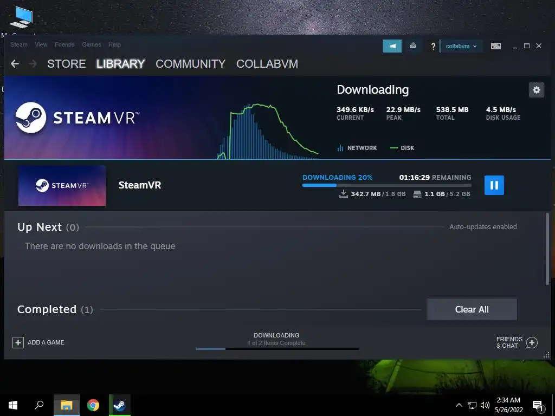This screenshot has height=416, width=555.
Task: Open Steam help question mark
Action: [433, 47]
